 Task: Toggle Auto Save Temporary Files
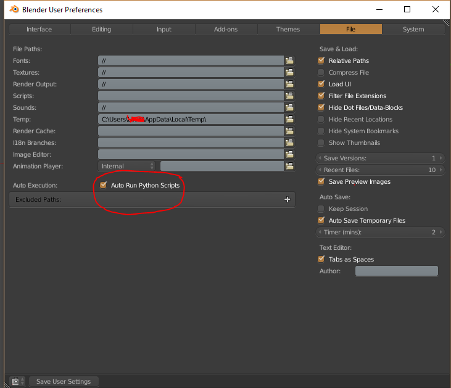pos(321,220)
